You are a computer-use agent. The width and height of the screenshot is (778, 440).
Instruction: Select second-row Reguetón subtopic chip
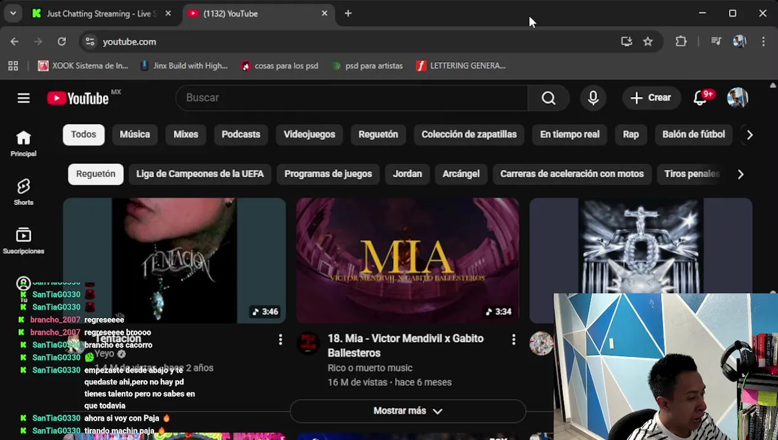[95, 174]
